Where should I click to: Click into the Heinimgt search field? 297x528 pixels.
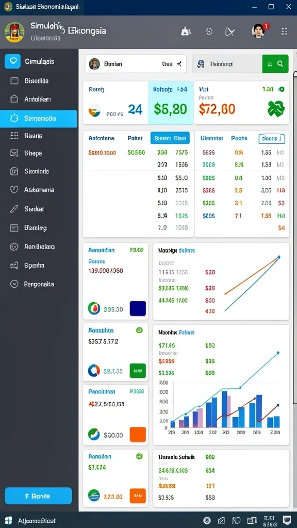tap(227, 63)
